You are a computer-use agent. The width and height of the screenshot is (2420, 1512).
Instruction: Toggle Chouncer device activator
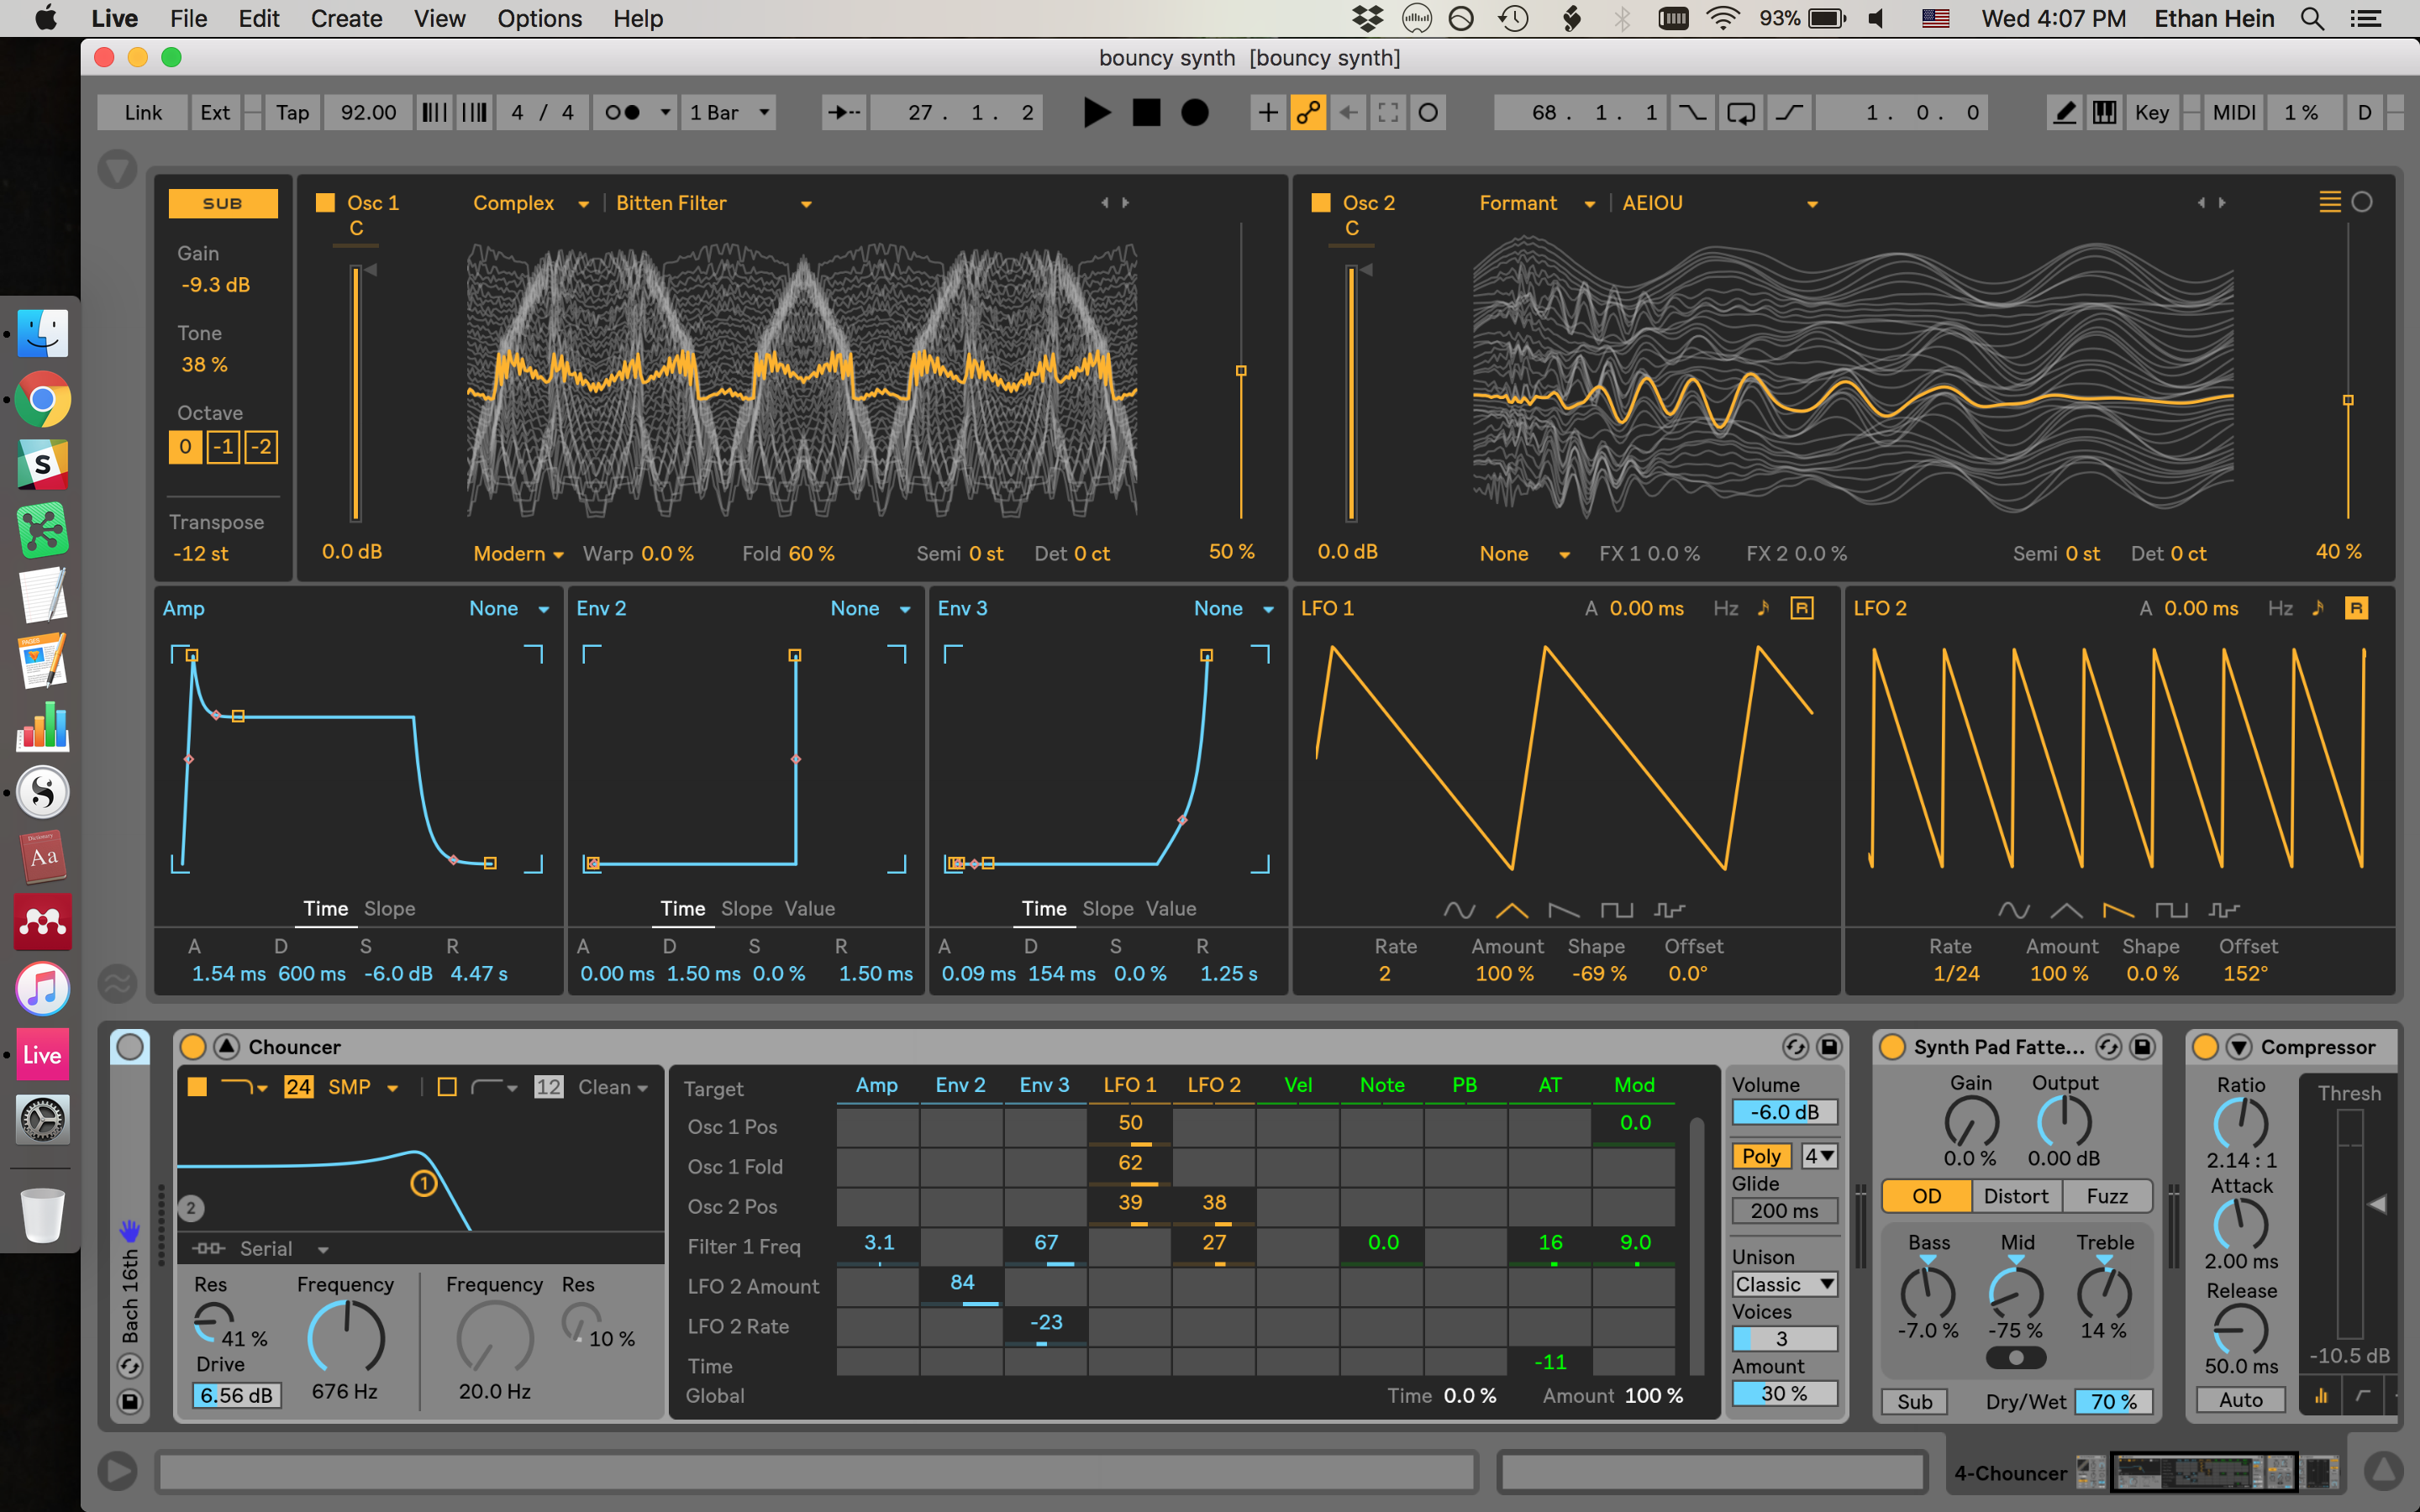pyautogui.click(x=193, y=1047)
